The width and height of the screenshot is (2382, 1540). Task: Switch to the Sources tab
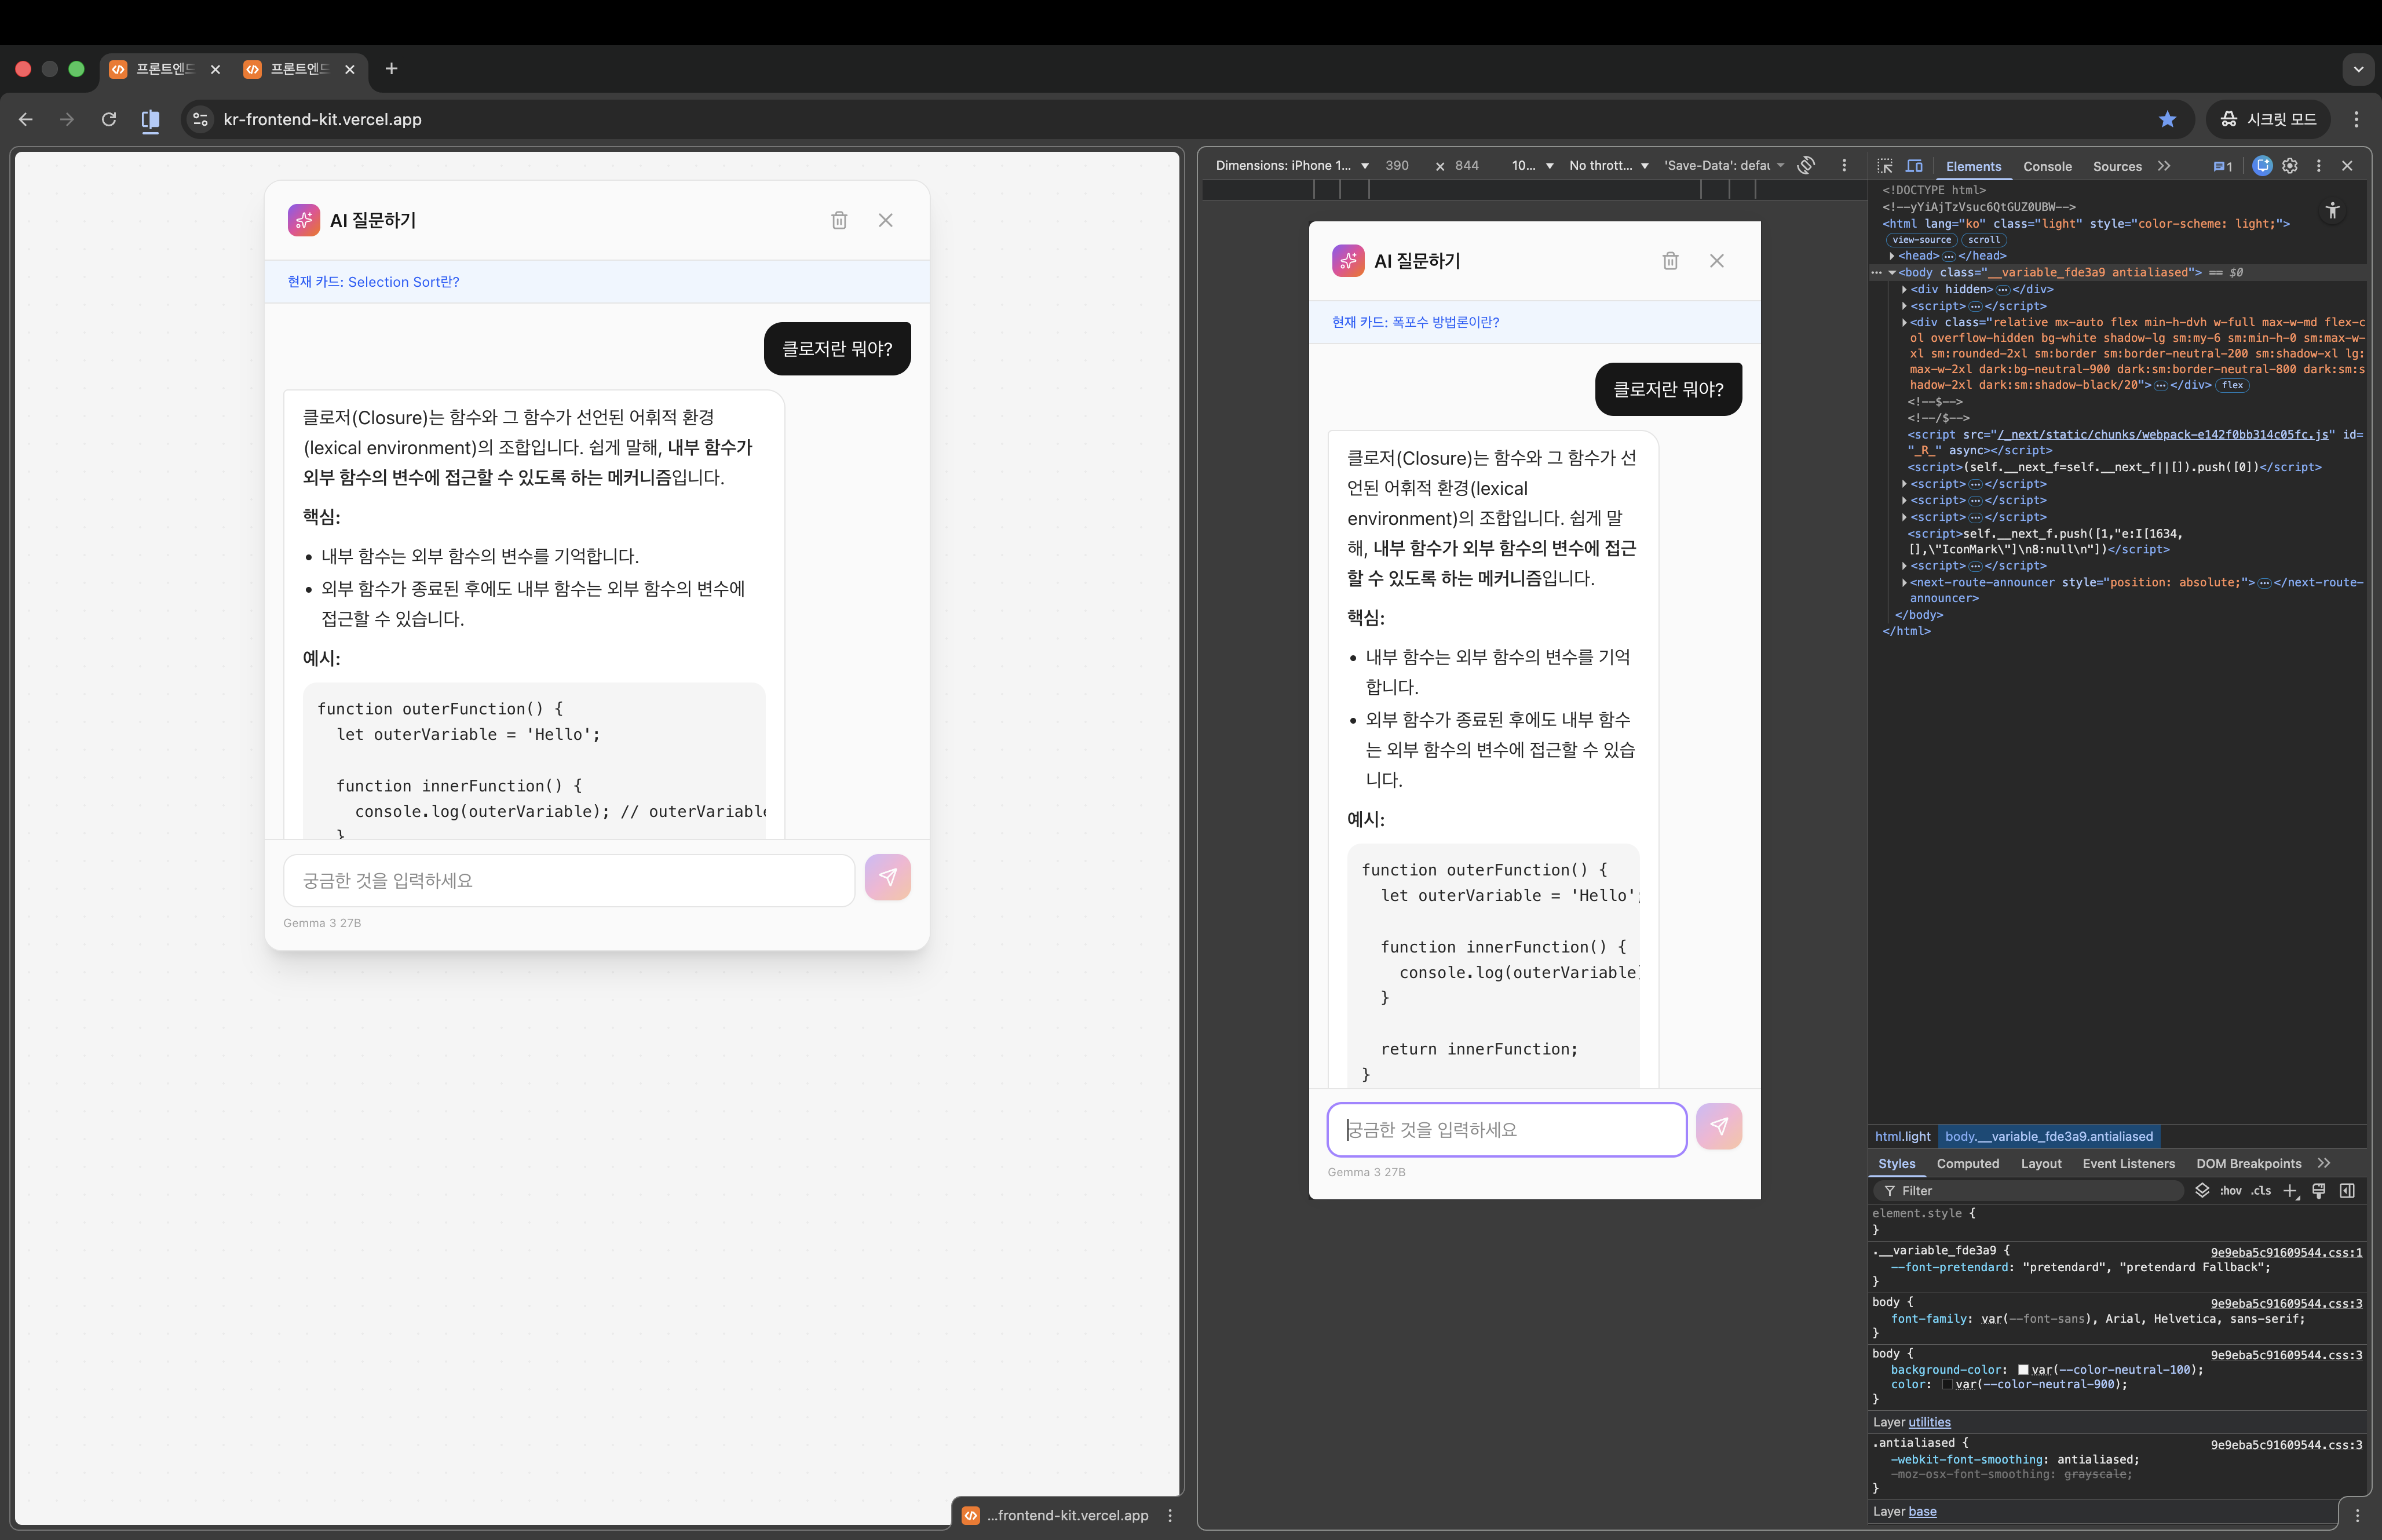pyautogui.click(x=2117, y=166)
